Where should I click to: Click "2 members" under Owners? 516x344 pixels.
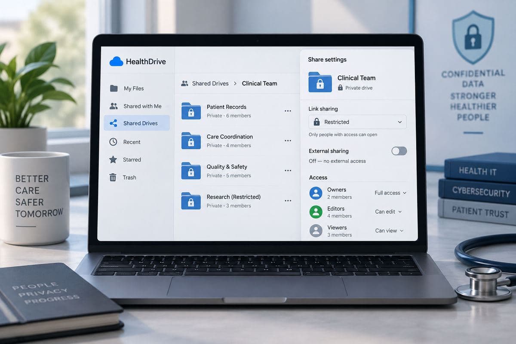point(339,197)
